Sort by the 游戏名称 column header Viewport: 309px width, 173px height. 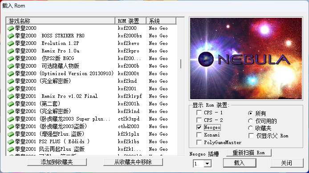[x=61, y=21]
